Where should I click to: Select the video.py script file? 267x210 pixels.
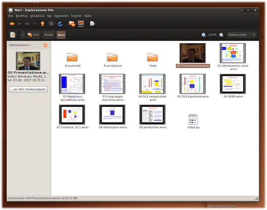[x=193, y=121]
